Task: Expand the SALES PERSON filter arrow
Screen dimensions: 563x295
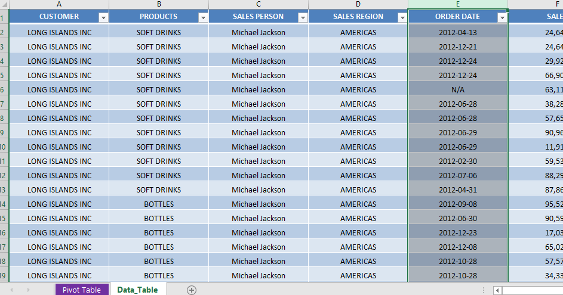Action: click(x=303, y=17)
